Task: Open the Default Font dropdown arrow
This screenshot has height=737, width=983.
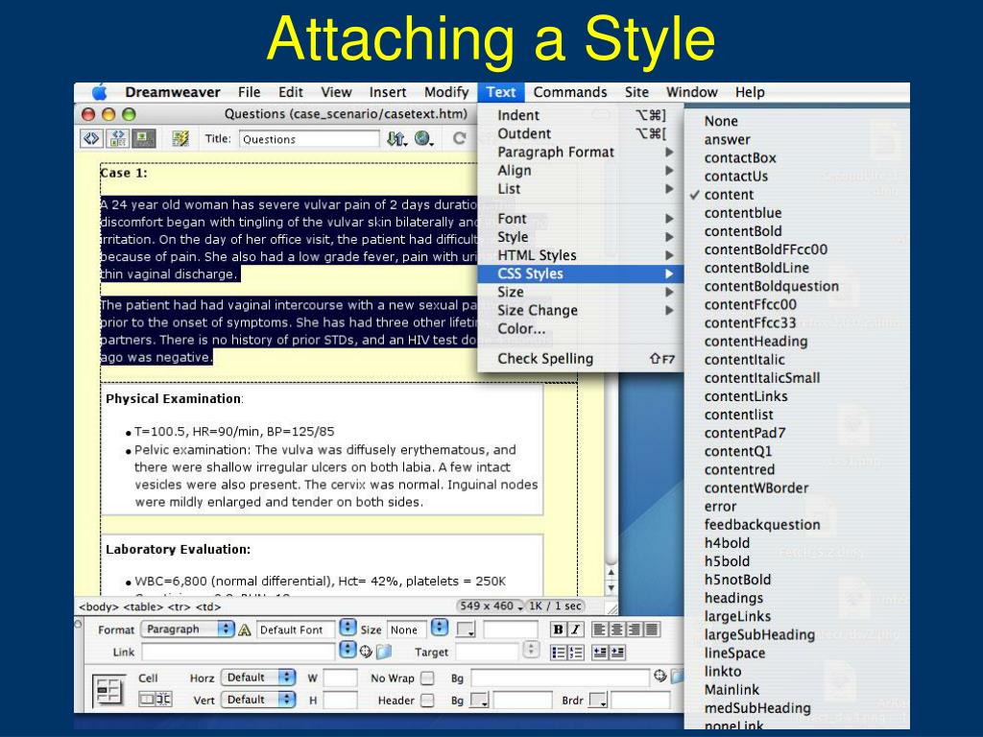Action: (348, 628)
